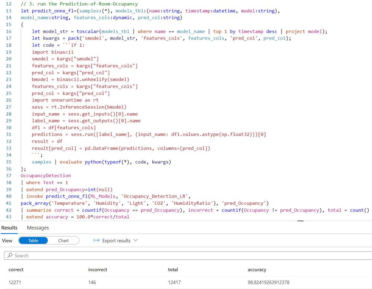Image resolution: width=372 pixels, height=289 pixels.
Task: Select the cell value 146
Action: pos(92,282)
